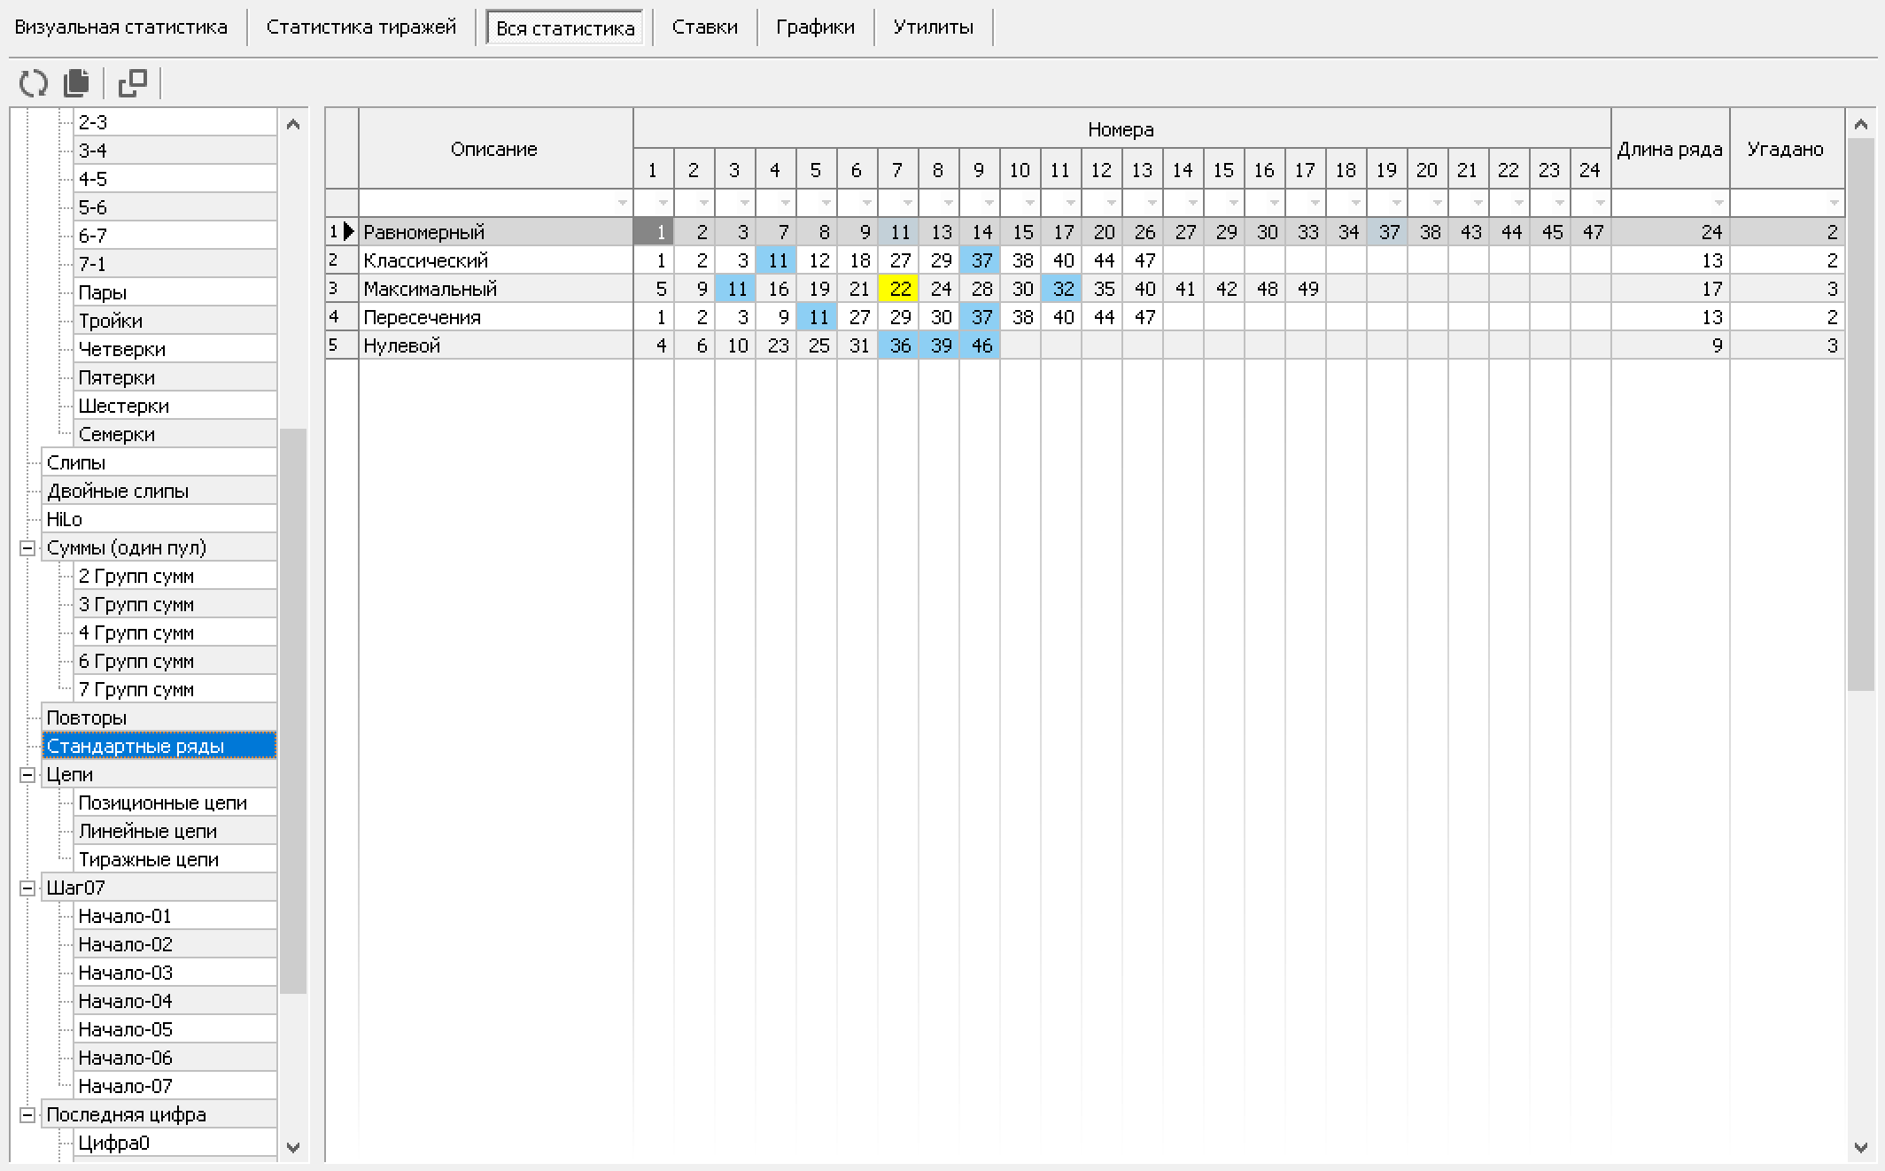Collapse the Шаг07 tree node
Image resolution: width=1885 pixels, height=1171 pixels.
[x=27, y=888]
